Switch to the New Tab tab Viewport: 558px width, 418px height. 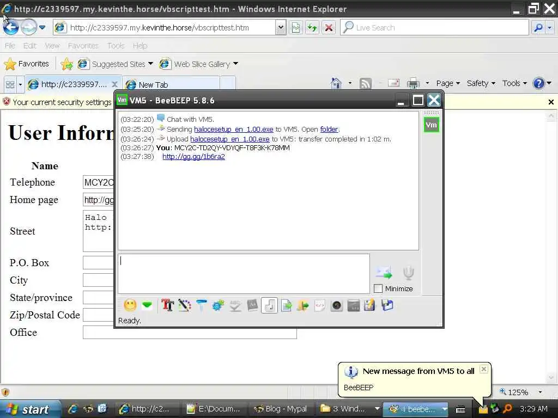[171, 84]
